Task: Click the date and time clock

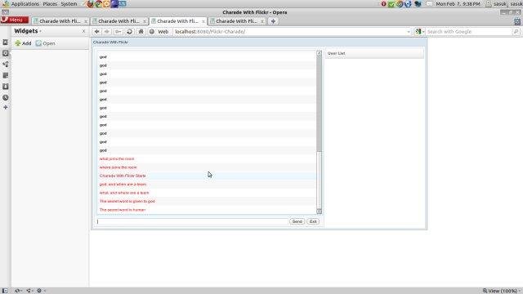Action: (458, 4)
